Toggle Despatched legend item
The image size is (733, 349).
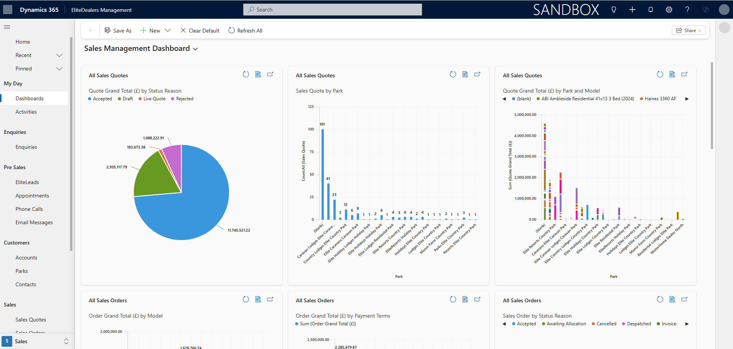click(x=637, y=324)
